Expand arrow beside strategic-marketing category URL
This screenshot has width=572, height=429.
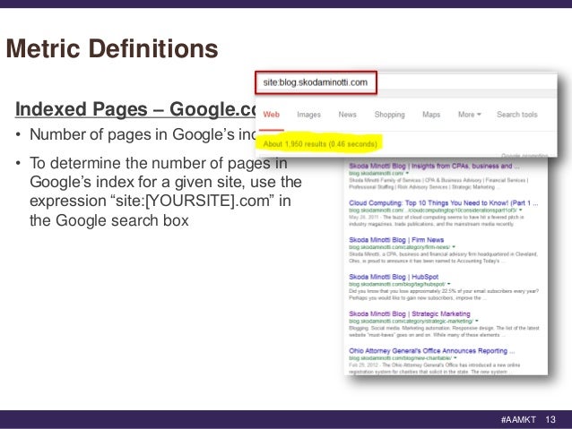(x=477, y=321)
